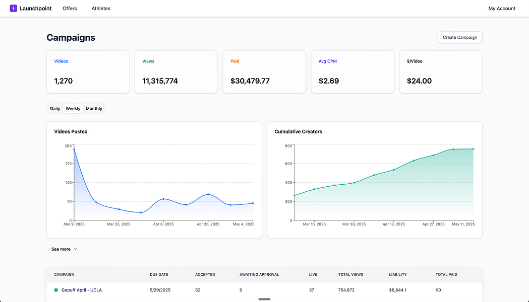Open the Gopuff April - UCLA campaign

(82, 290)
